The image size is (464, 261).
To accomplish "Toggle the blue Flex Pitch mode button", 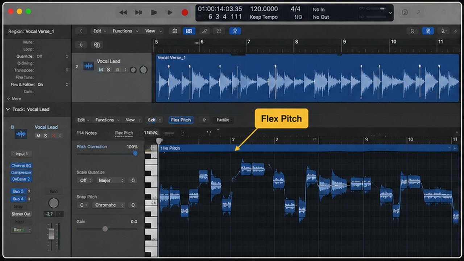I will (181, 120).
